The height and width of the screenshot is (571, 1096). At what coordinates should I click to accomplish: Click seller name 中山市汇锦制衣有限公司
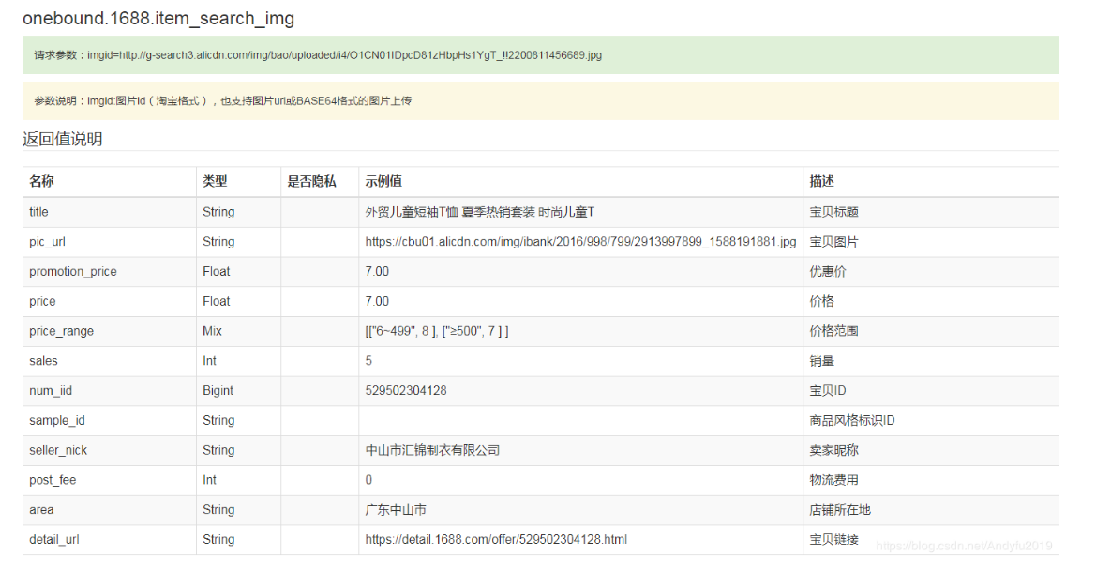[x=432, y=450]
